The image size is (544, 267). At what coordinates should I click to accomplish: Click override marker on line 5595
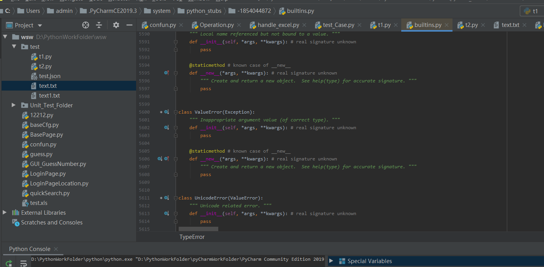click(x=166, y=73)
